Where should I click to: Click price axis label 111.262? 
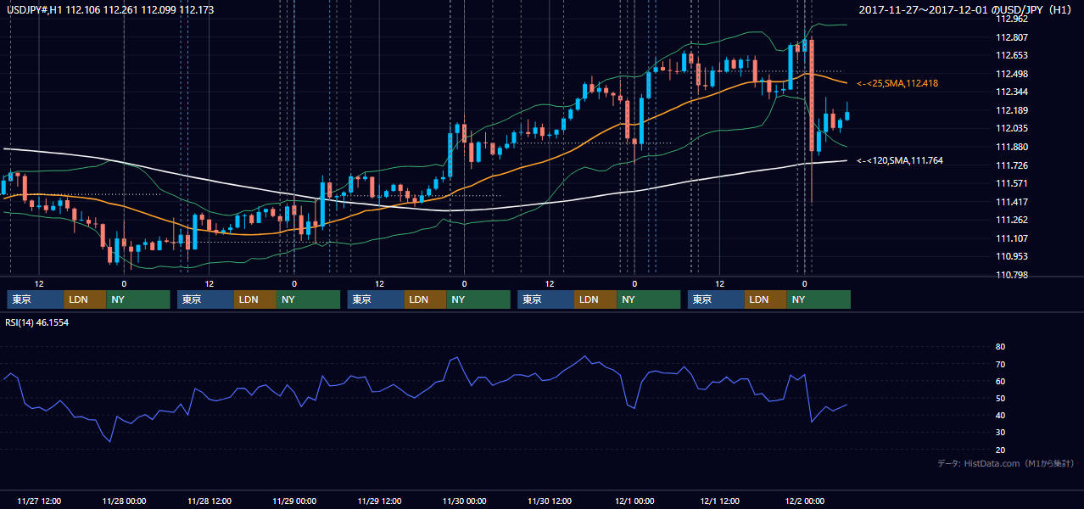click(1011, 220)
